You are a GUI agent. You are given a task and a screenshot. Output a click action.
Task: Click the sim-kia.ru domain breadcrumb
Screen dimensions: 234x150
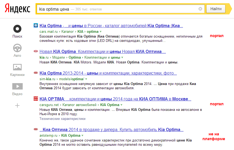click(47, 79)
